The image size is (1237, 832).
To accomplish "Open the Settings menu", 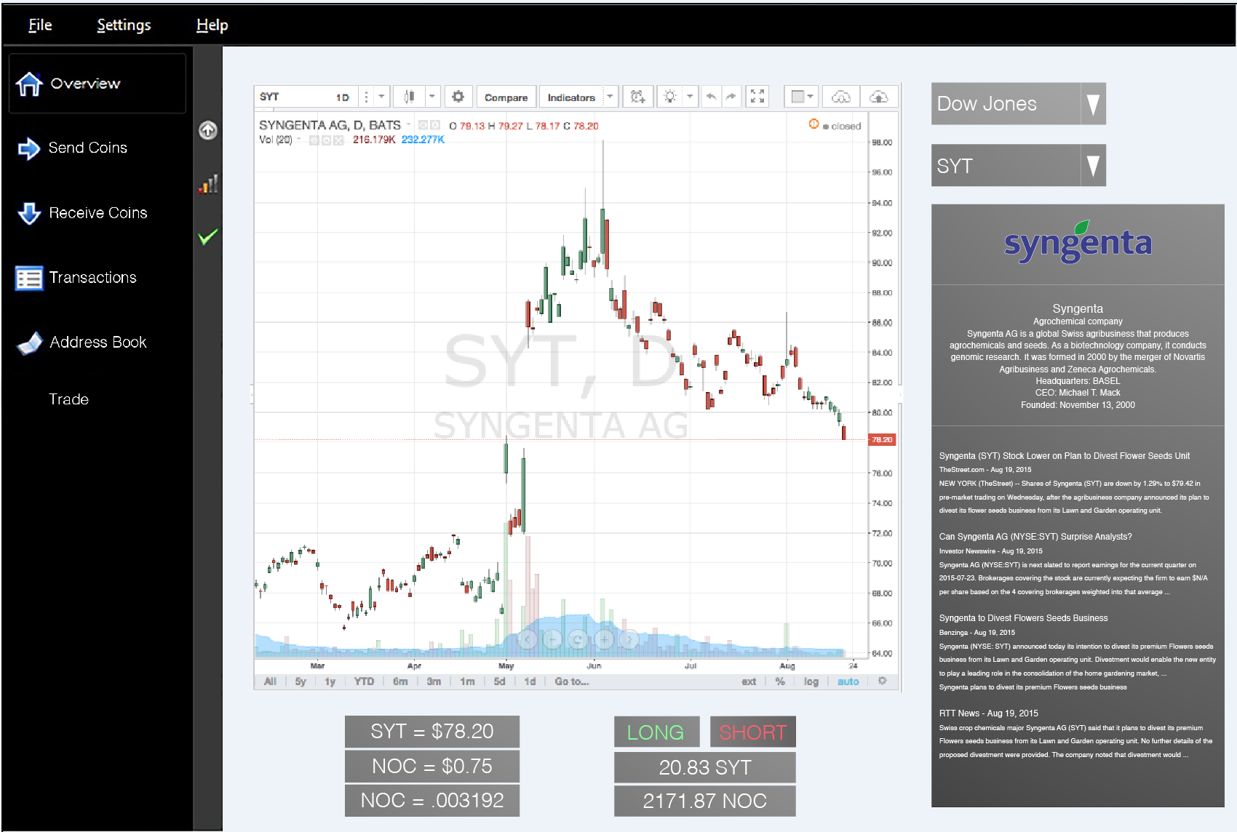I will 124,25.
